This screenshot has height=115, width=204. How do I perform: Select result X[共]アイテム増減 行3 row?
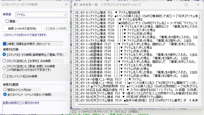tap(136, 93)
